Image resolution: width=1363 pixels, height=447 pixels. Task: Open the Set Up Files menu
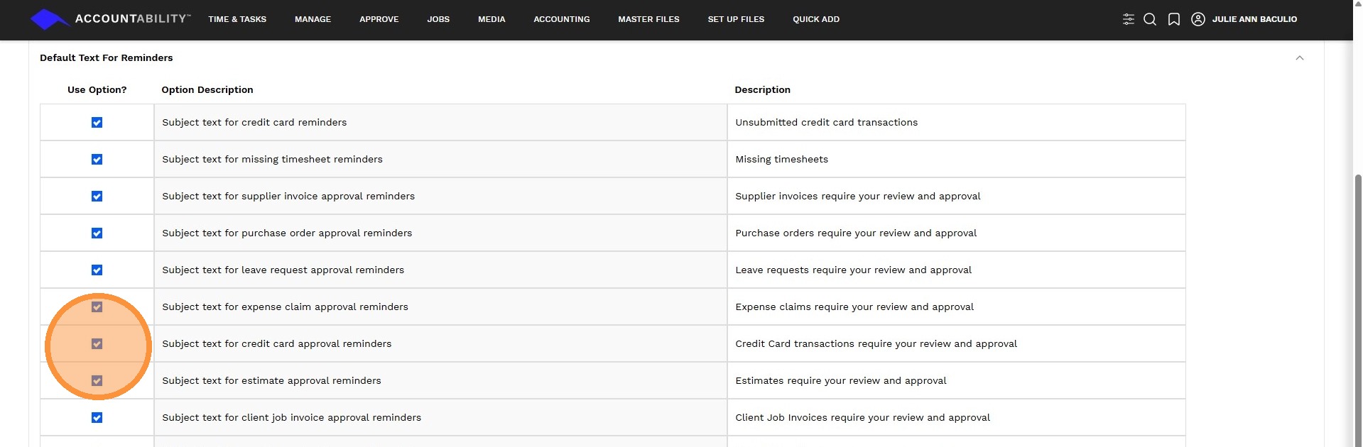tap(736, 19)
